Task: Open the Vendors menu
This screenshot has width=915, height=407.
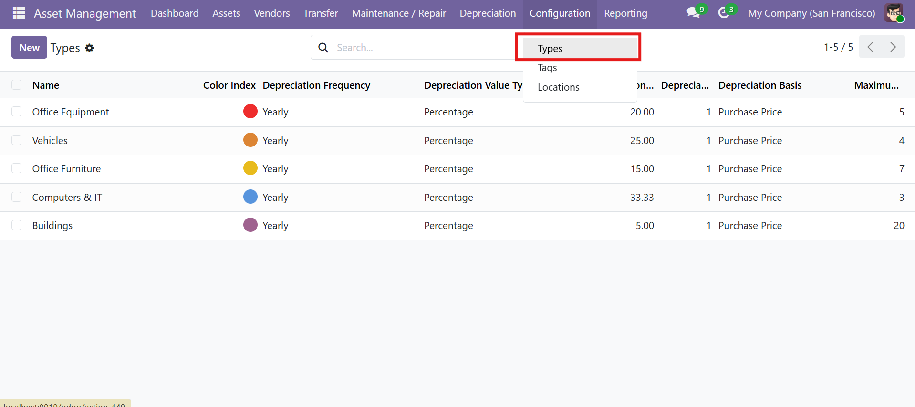Action: click(272, 13)
